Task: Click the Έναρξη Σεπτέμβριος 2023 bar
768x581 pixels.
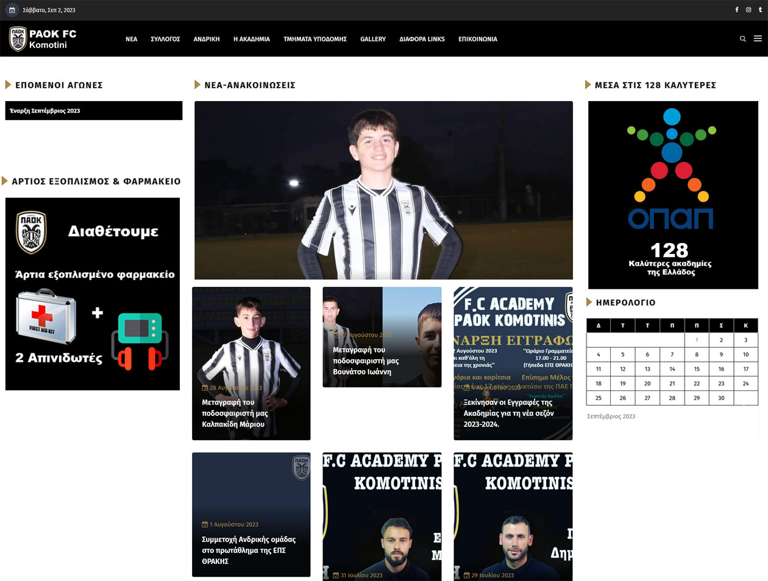Action: (x=94, y=111)
